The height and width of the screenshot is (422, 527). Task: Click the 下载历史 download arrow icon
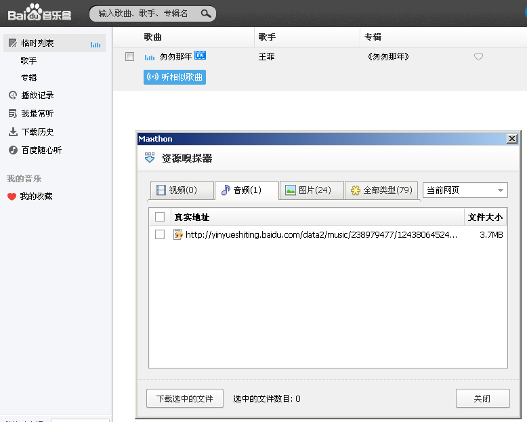[13, 131]
